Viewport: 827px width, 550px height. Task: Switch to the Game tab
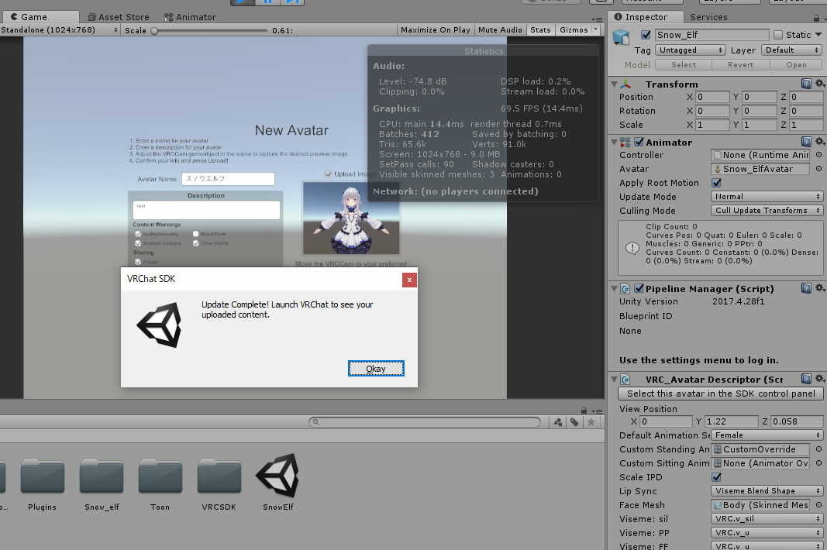(40, 17)
